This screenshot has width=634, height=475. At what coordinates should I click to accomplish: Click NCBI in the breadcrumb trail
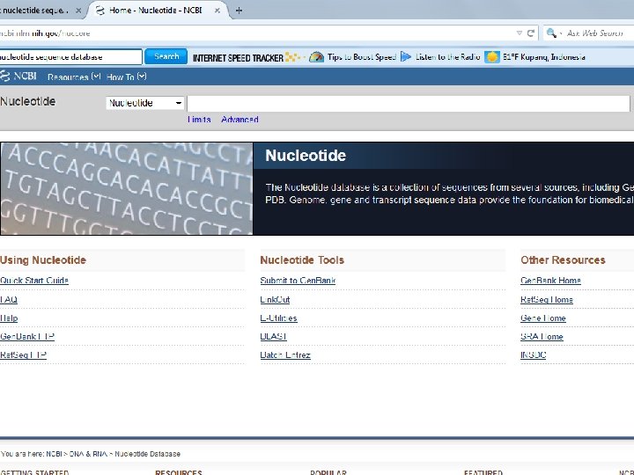pyautogui.click(x=54, y=454)
